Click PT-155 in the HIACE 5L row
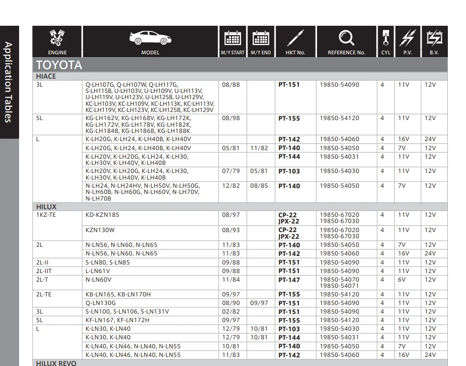 (289, 118)
